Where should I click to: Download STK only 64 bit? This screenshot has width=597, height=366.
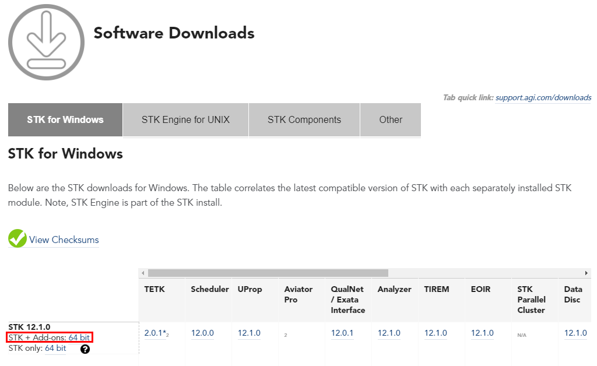tap(55, 349)
